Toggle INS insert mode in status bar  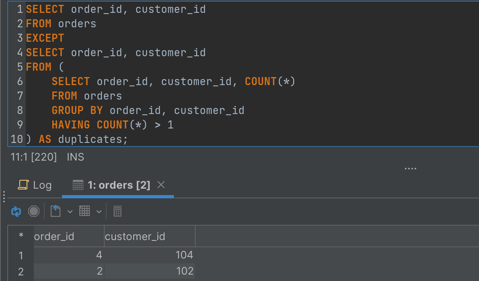pyautogui.click(x=75, y=157)
